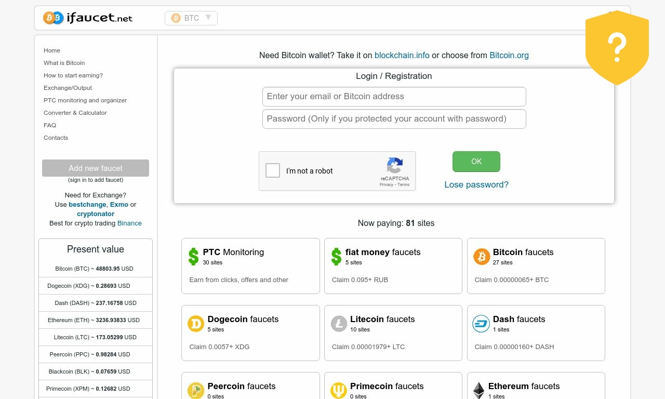The image size is (665, 399).
Task: Click 'Claim 0.00001979+ LTC' text
Action: [x=368, y=347]
